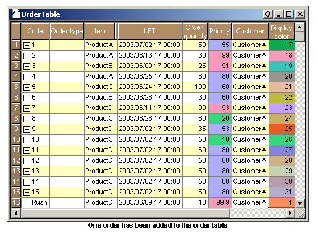Click pink display color swatch 18

click(x=282, y=55)
